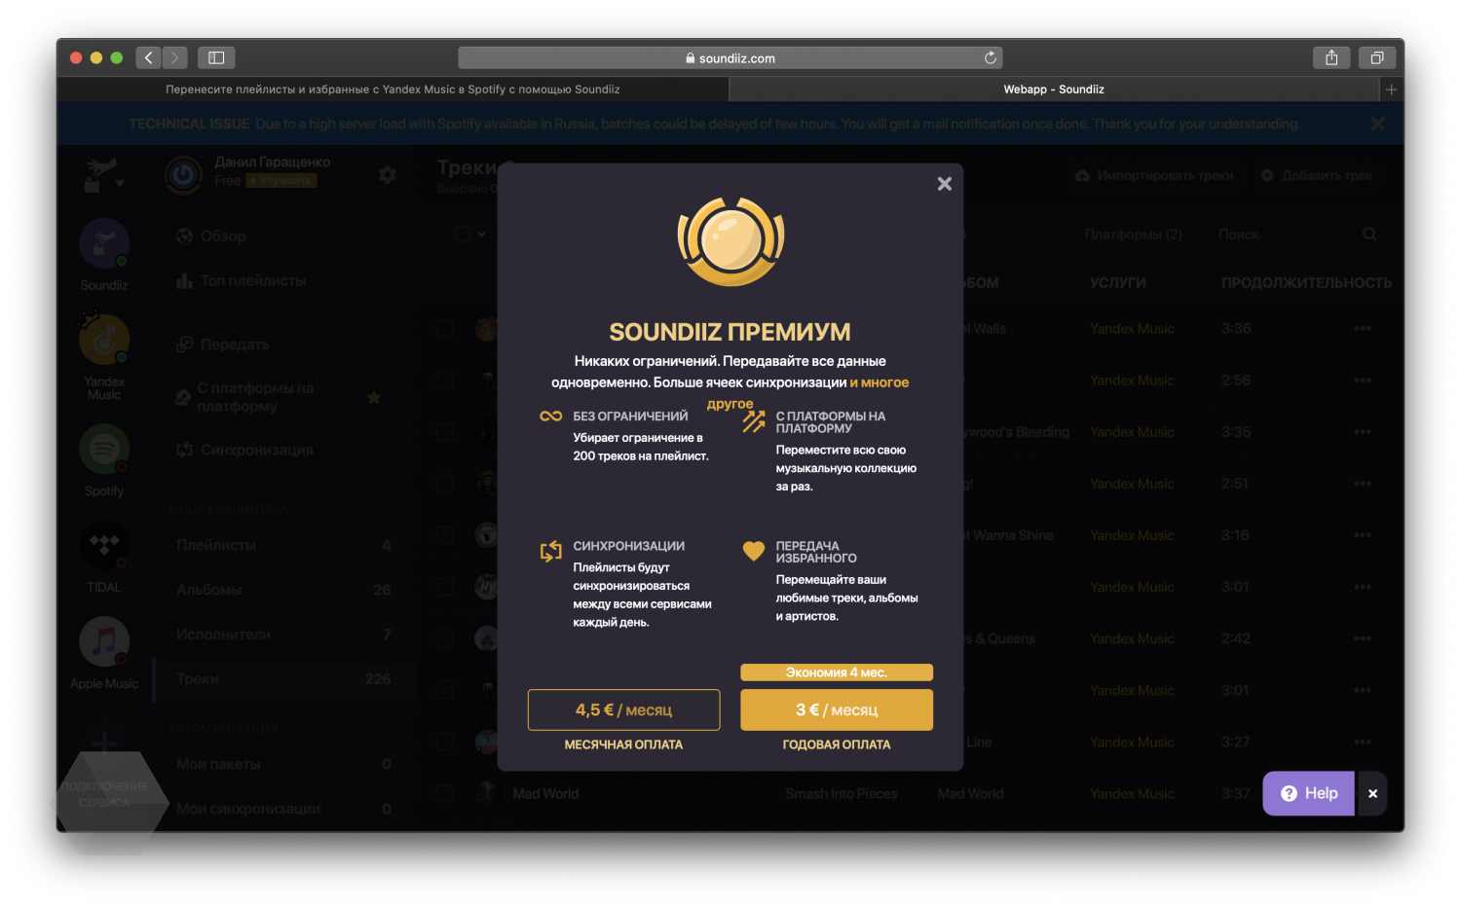This screenshot has width=1461, height=907.
Task: Expand the select-all checkbox dropdown arrow
Action: [x=482, y=234]
